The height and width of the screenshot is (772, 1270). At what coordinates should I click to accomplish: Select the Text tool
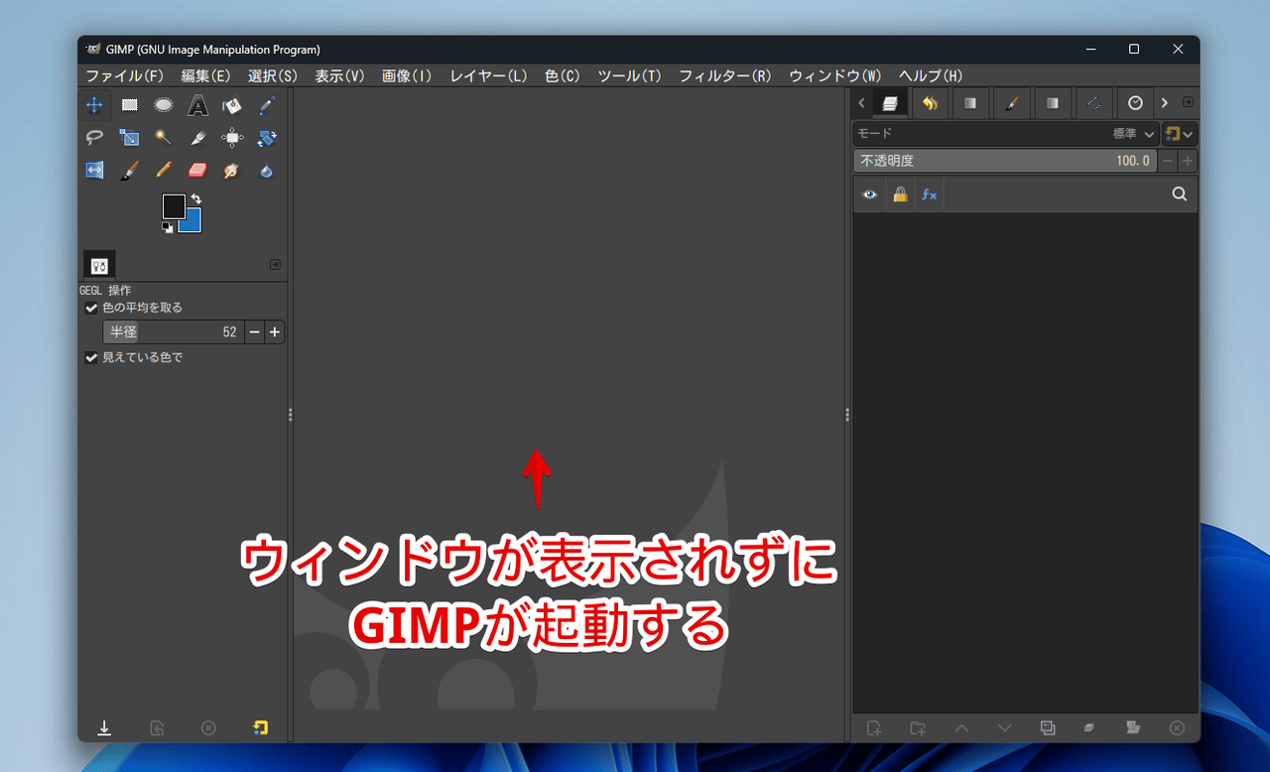point(197,104)
